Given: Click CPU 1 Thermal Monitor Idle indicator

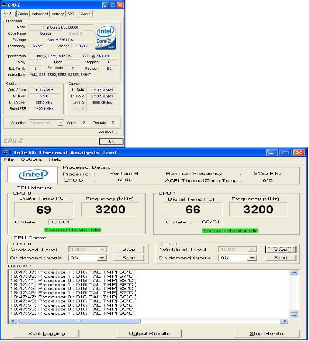Looking at the screenshot, I should [x=230, y=230].
